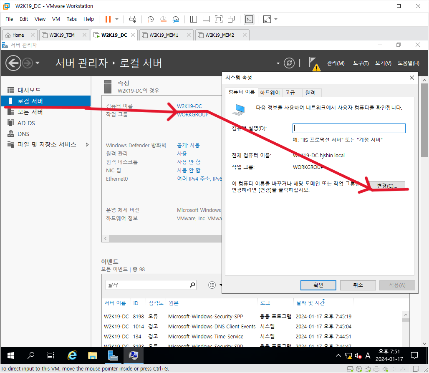The width and height of the screenshot is (429, 373).
Task: Select DNS in the sidebar
Action: point(45,134)
